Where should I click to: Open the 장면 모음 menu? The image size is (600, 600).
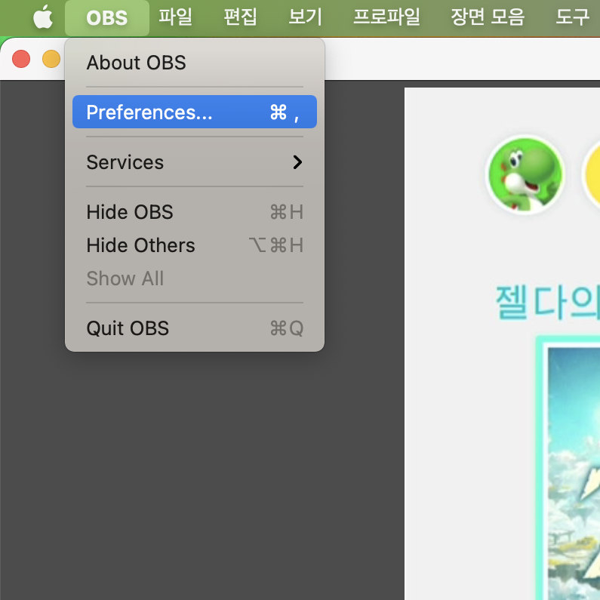click(487, 17)
